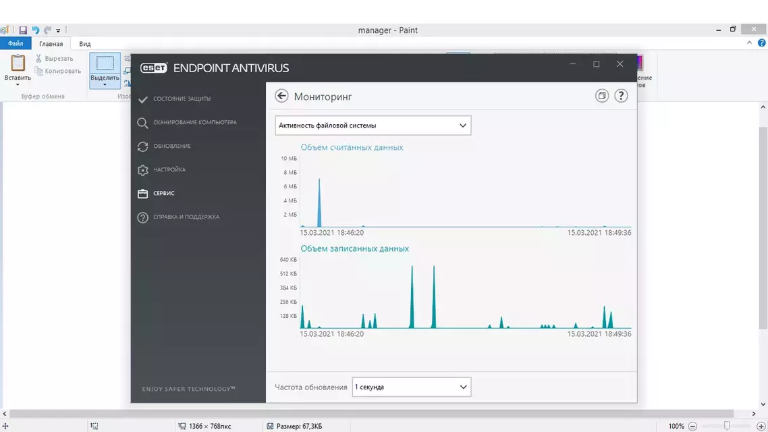Click the help and support sidebar icon
Viewport: 768px width, 432px height.
point(142,217)
